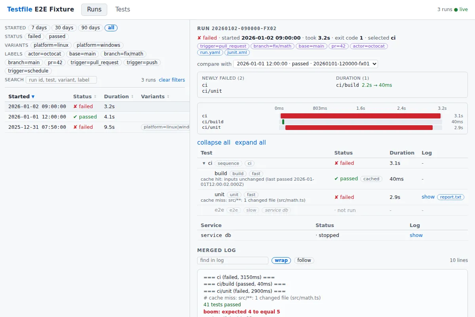Switch to the Tests tab
Screen dimensions: 475x317
tap(123, 10)
